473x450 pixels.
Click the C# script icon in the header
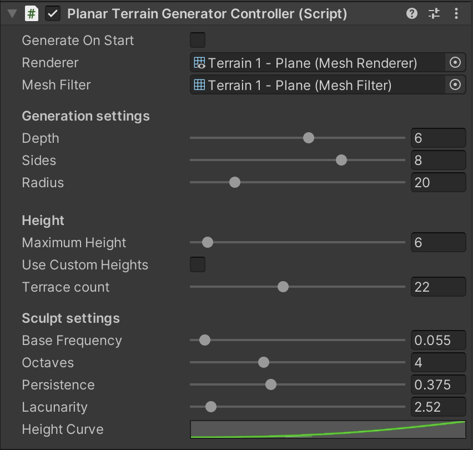tap(31, 13)
